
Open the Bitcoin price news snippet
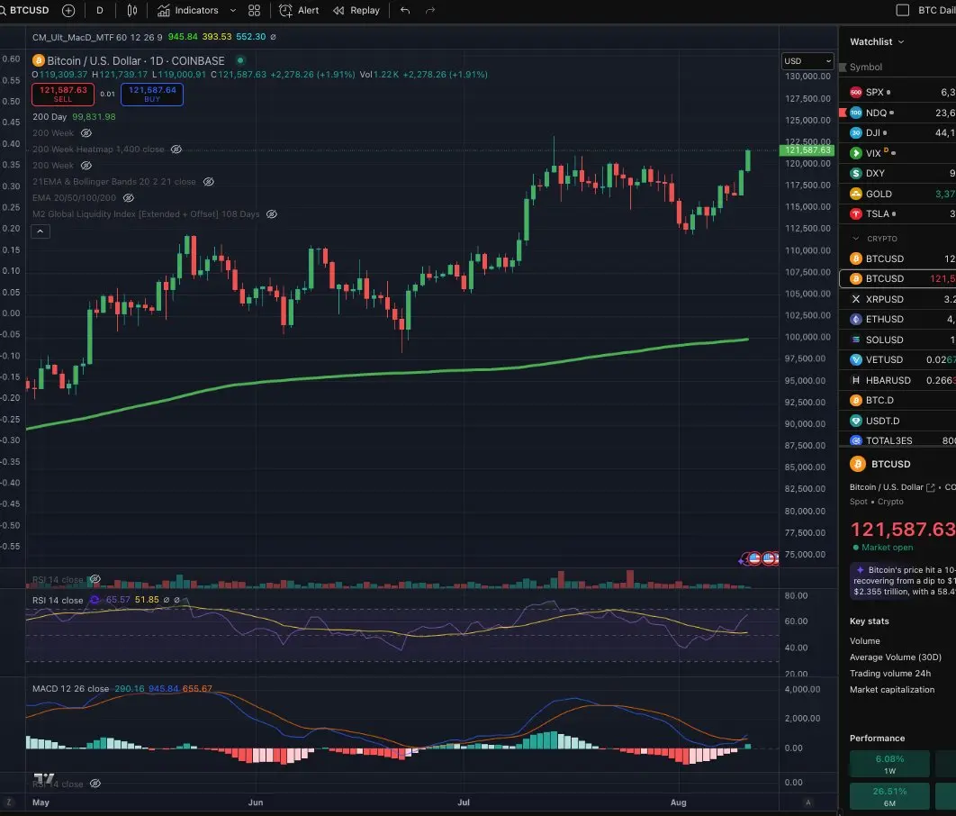(903, 581)
